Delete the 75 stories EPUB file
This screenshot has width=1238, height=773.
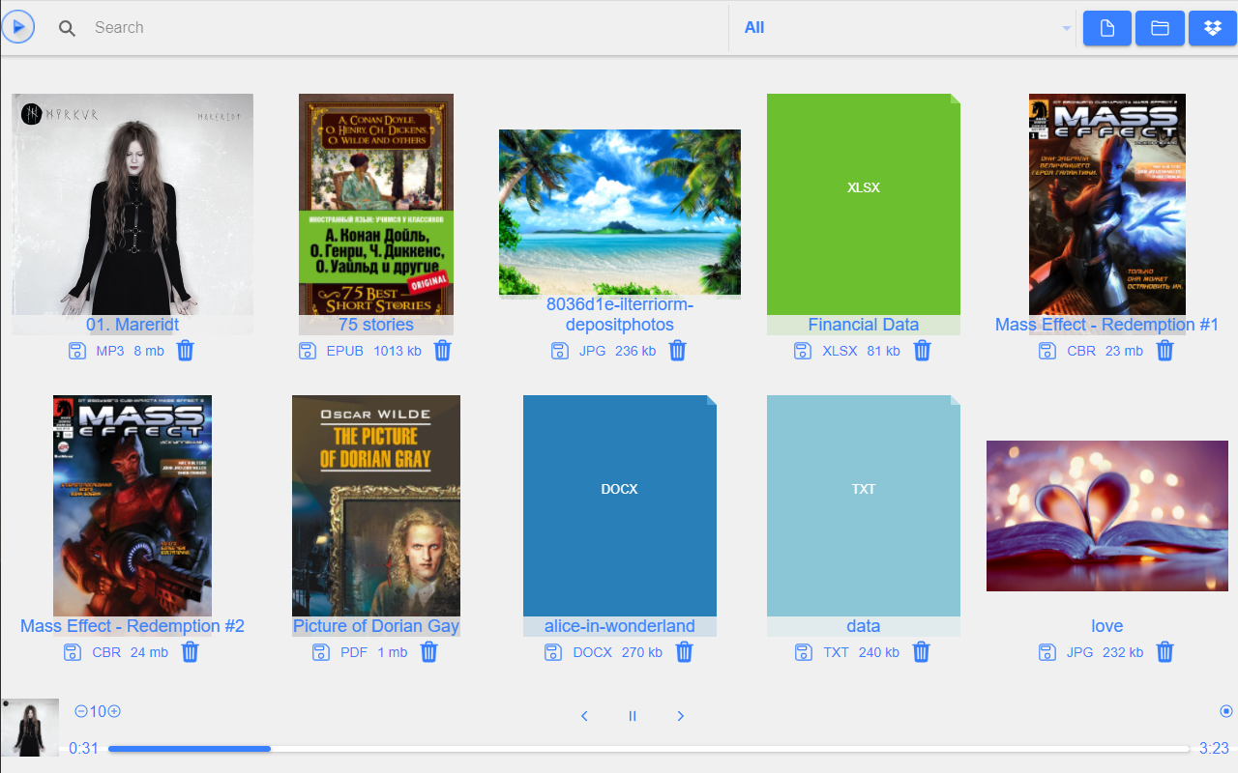[442, 351]
